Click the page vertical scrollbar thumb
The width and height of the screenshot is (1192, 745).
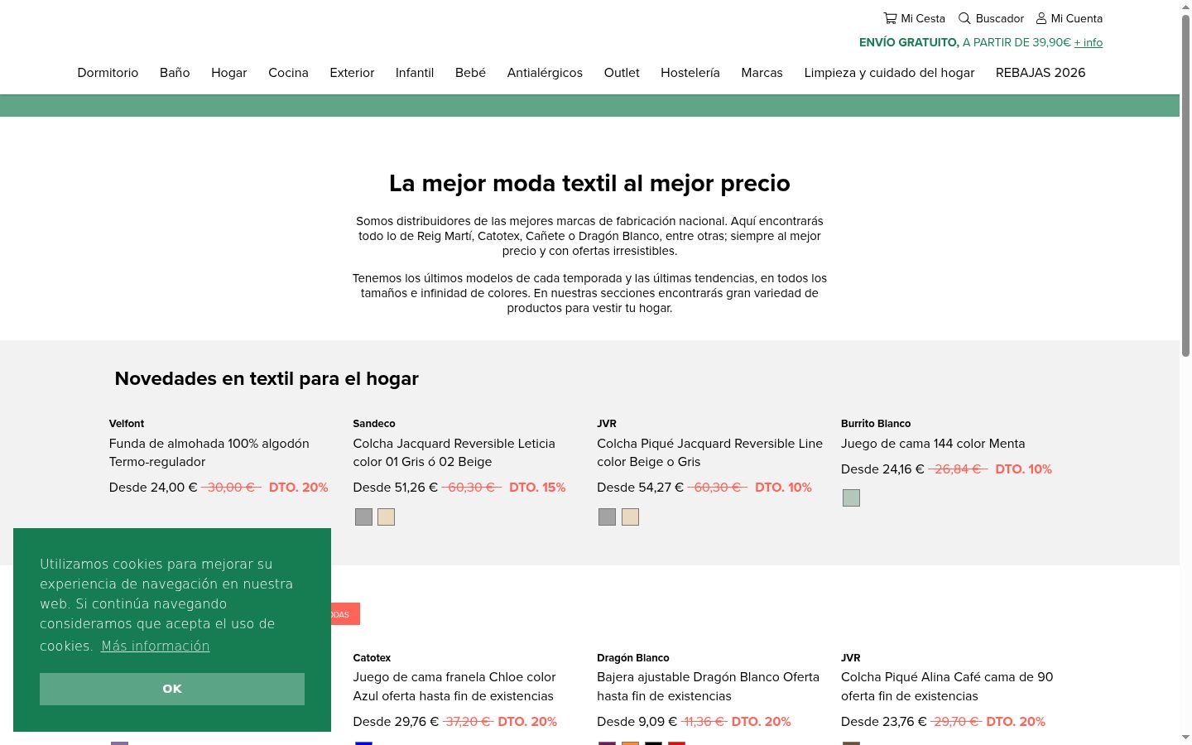(1185, 185)
